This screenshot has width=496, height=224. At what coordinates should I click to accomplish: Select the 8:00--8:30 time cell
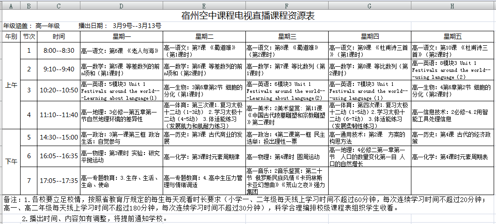pyautogui.click(x=58, y=50)
